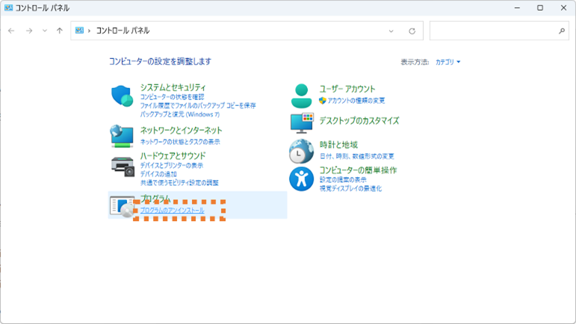
Task: Click the forward arrow navigation button
Action: (x=29, y=31)
